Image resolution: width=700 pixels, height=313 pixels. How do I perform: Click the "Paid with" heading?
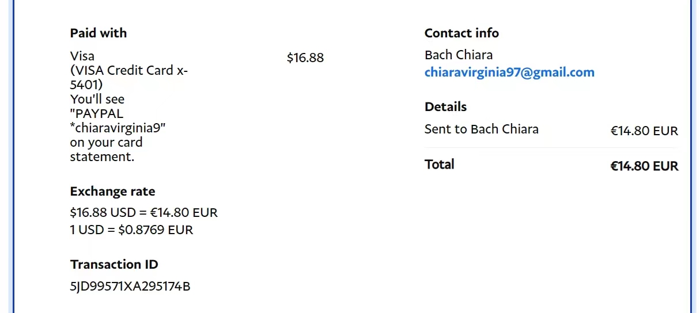pos(99,33)
